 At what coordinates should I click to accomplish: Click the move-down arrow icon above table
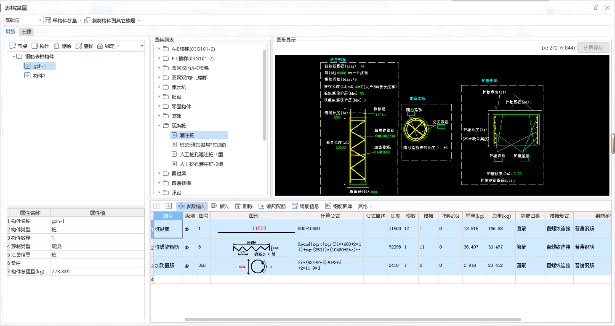pyautogui.click(x=169, y=206)
